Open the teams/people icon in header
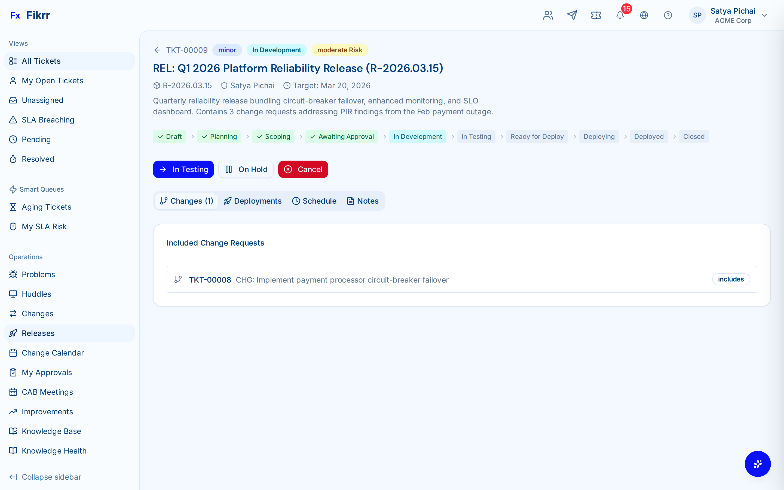 coord(548,15)
